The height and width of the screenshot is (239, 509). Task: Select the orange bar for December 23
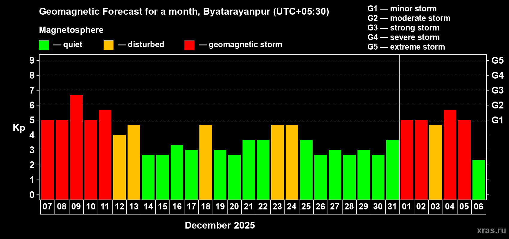[278, 162]
